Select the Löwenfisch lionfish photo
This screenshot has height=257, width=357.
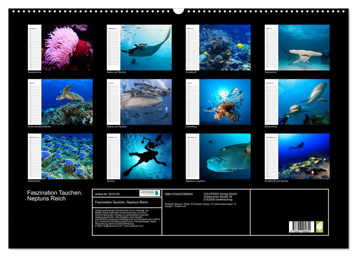(225, 102)
